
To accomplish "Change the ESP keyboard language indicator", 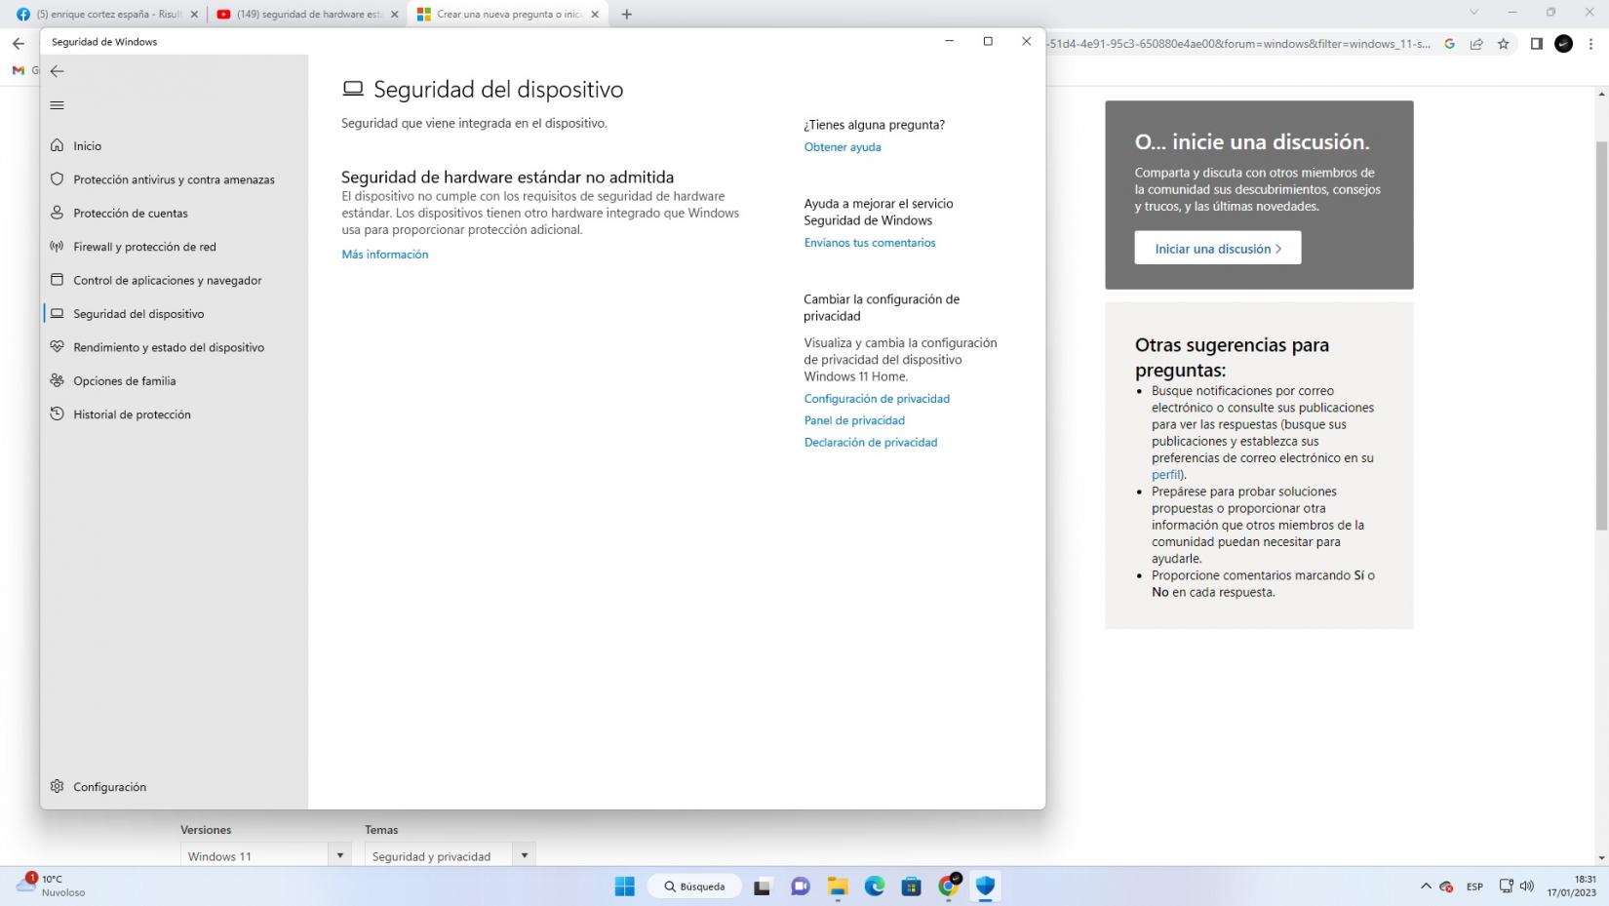I will coord(1474,886).
